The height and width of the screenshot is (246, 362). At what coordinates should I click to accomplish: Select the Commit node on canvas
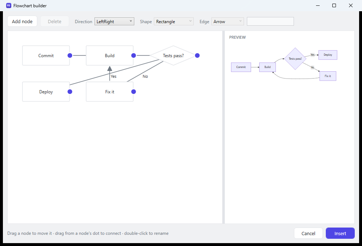46,56
